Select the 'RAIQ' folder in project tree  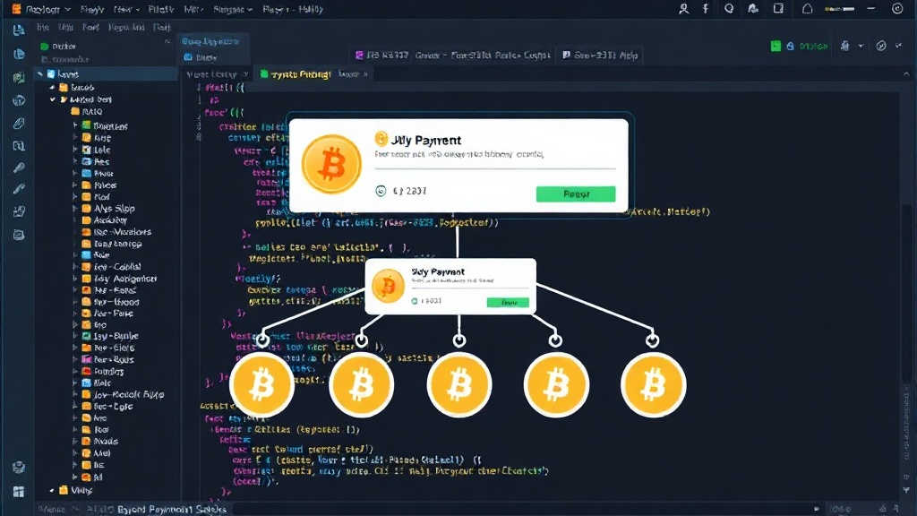pos(86,111)
